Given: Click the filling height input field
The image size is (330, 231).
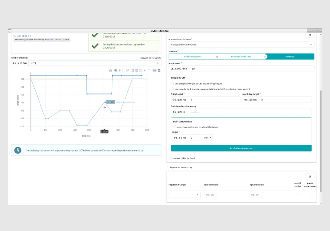Looking at the screenshot, I should pyautogui.click(x=214, y=100).
